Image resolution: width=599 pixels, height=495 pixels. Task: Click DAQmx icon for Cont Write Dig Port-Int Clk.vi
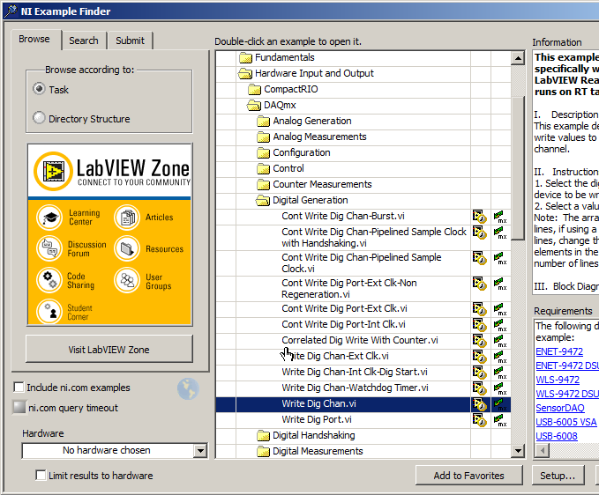point(500,324)
